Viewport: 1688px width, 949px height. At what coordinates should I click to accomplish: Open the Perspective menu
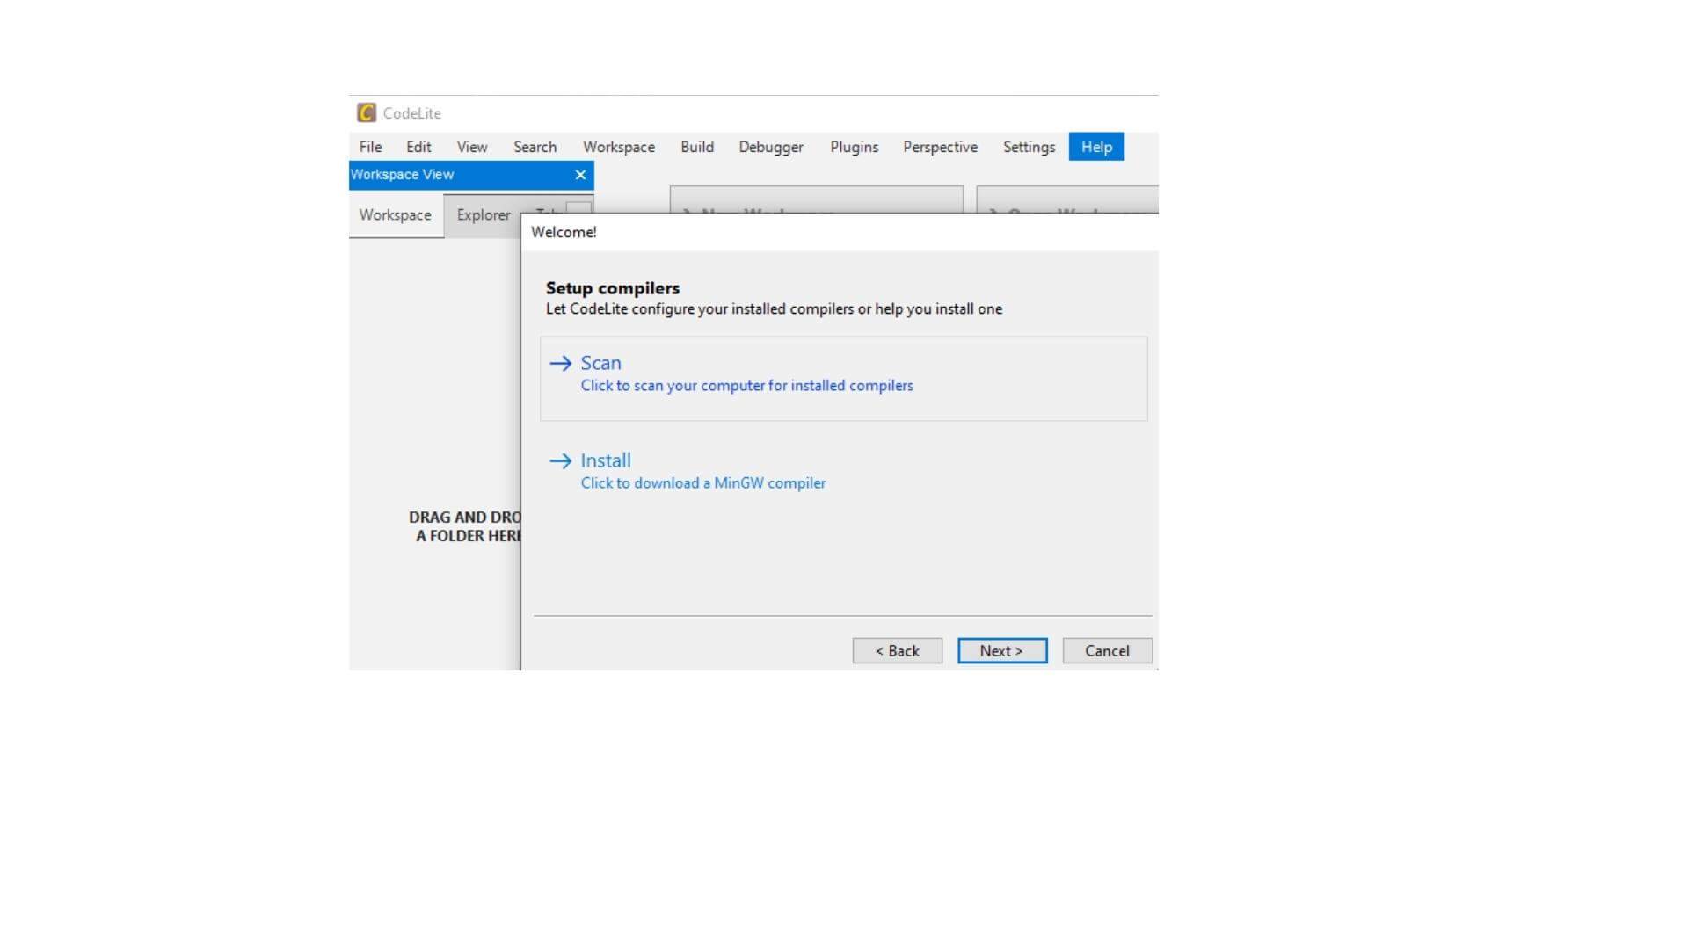(x=940, y=147)
